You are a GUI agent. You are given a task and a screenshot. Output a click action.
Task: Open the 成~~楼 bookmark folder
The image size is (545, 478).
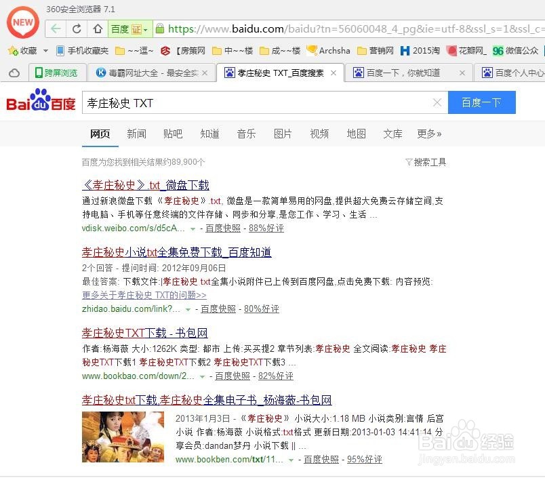(280, 51)
